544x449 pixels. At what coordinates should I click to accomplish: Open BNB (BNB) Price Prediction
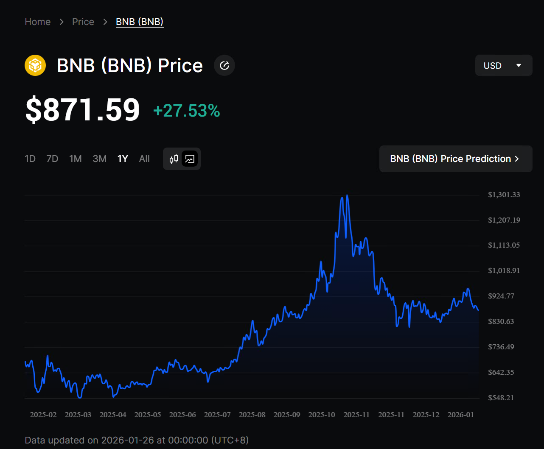pyautogui.click(x=455, y=159)
